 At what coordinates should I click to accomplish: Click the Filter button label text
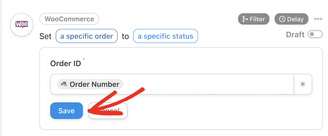(257, 19)
